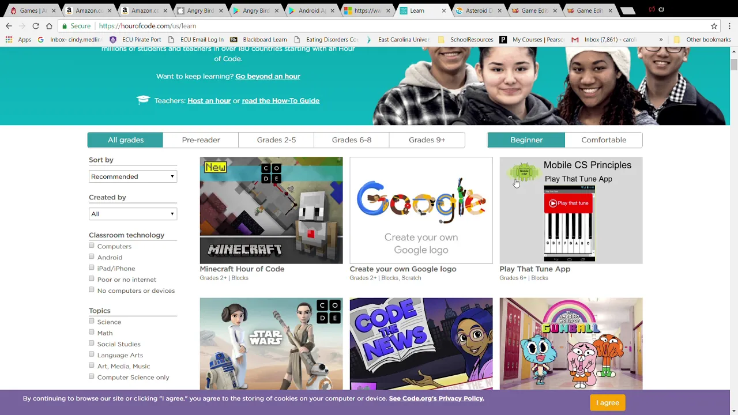The height and width of the screenshot is (415, 738).
Task: Check Computer Science only checkbox
Action: click(92, 376)
